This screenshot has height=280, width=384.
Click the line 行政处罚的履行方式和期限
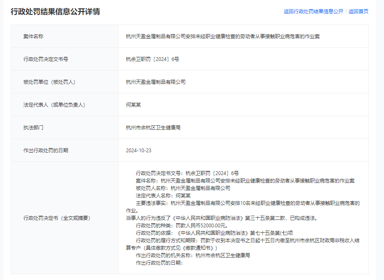(248, 240)
